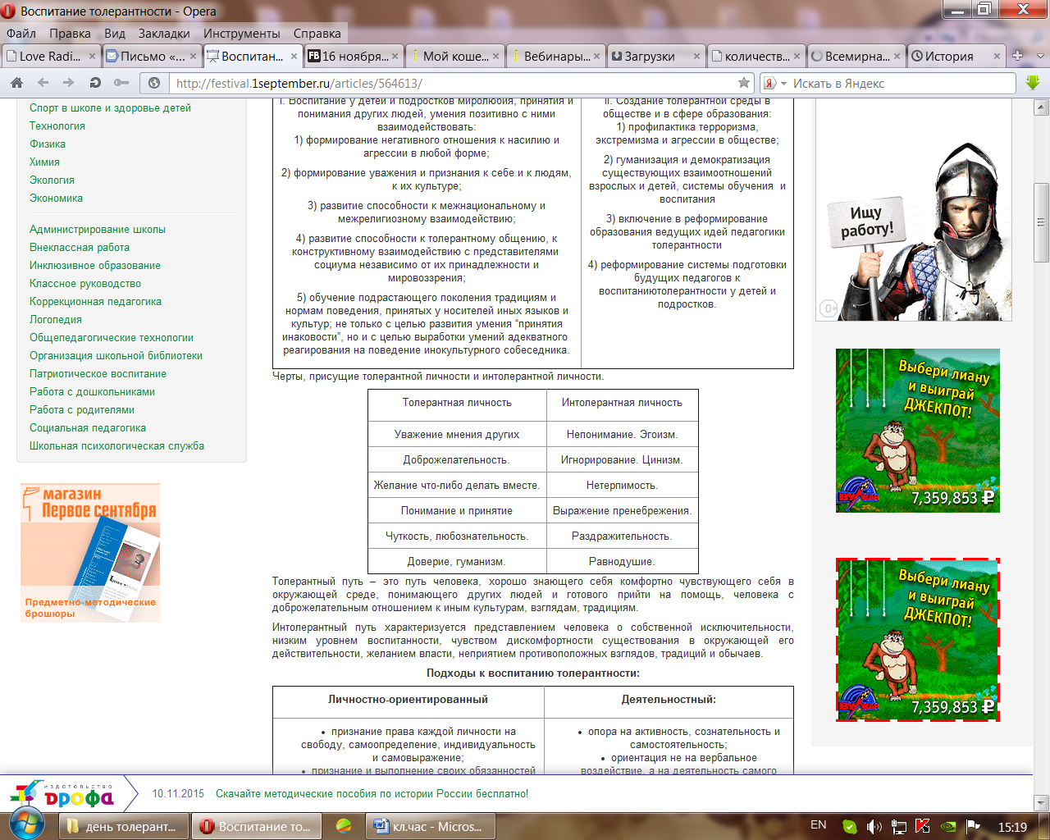This screenshot has width=1050, height=840.
Task: Click the vertical scrollbar down arrow
Action: click(1042, 801)
